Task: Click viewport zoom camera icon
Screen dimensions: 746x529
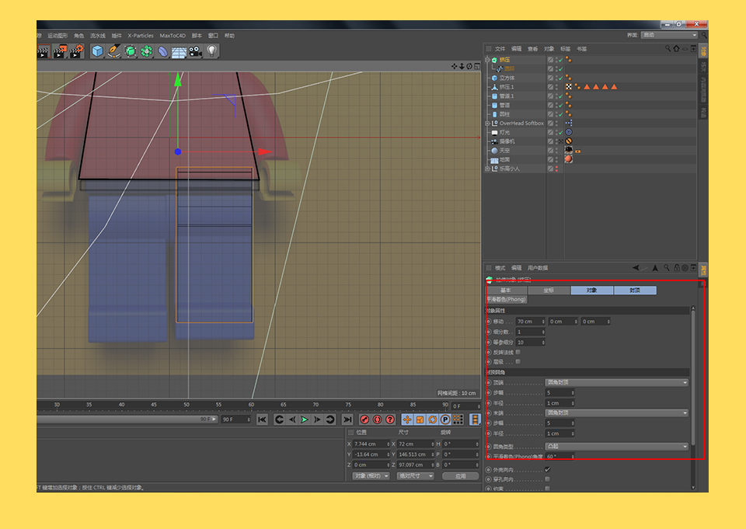Action: tap(462, 67)
